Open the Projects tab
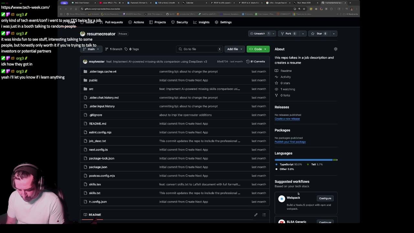 click(158, 22)
